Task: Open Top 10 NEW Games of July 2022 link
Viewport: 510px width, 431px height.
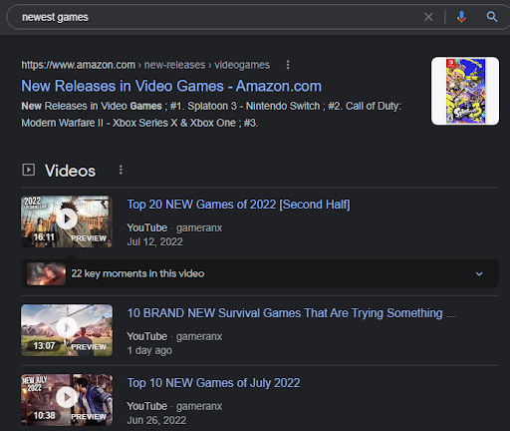Action: click(213, 383)
